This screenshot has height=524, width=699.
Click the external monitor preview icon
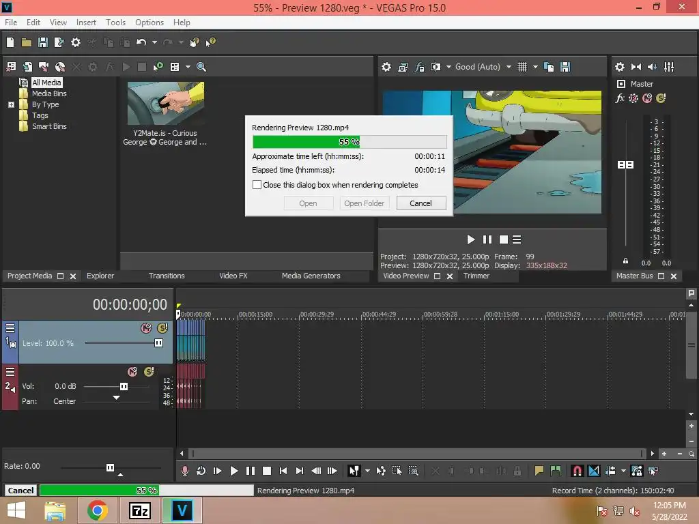point(403,67)
